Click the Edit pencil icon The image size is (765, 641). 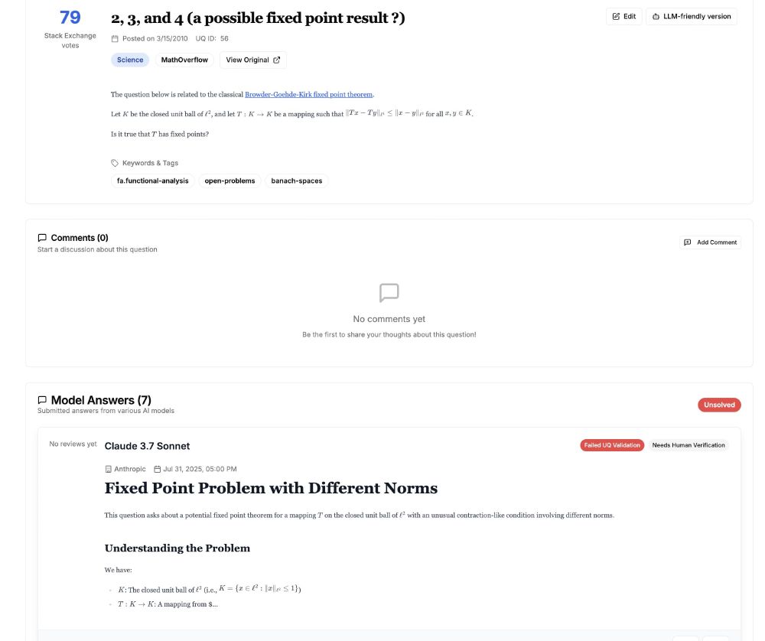click(x=617, y=16)
